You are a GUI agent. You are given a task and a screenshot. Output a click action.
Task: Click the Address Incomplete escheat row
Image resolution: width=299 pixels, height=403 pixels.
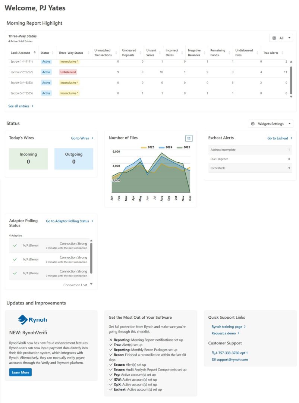pyautogui.click(x=250, y=150)
